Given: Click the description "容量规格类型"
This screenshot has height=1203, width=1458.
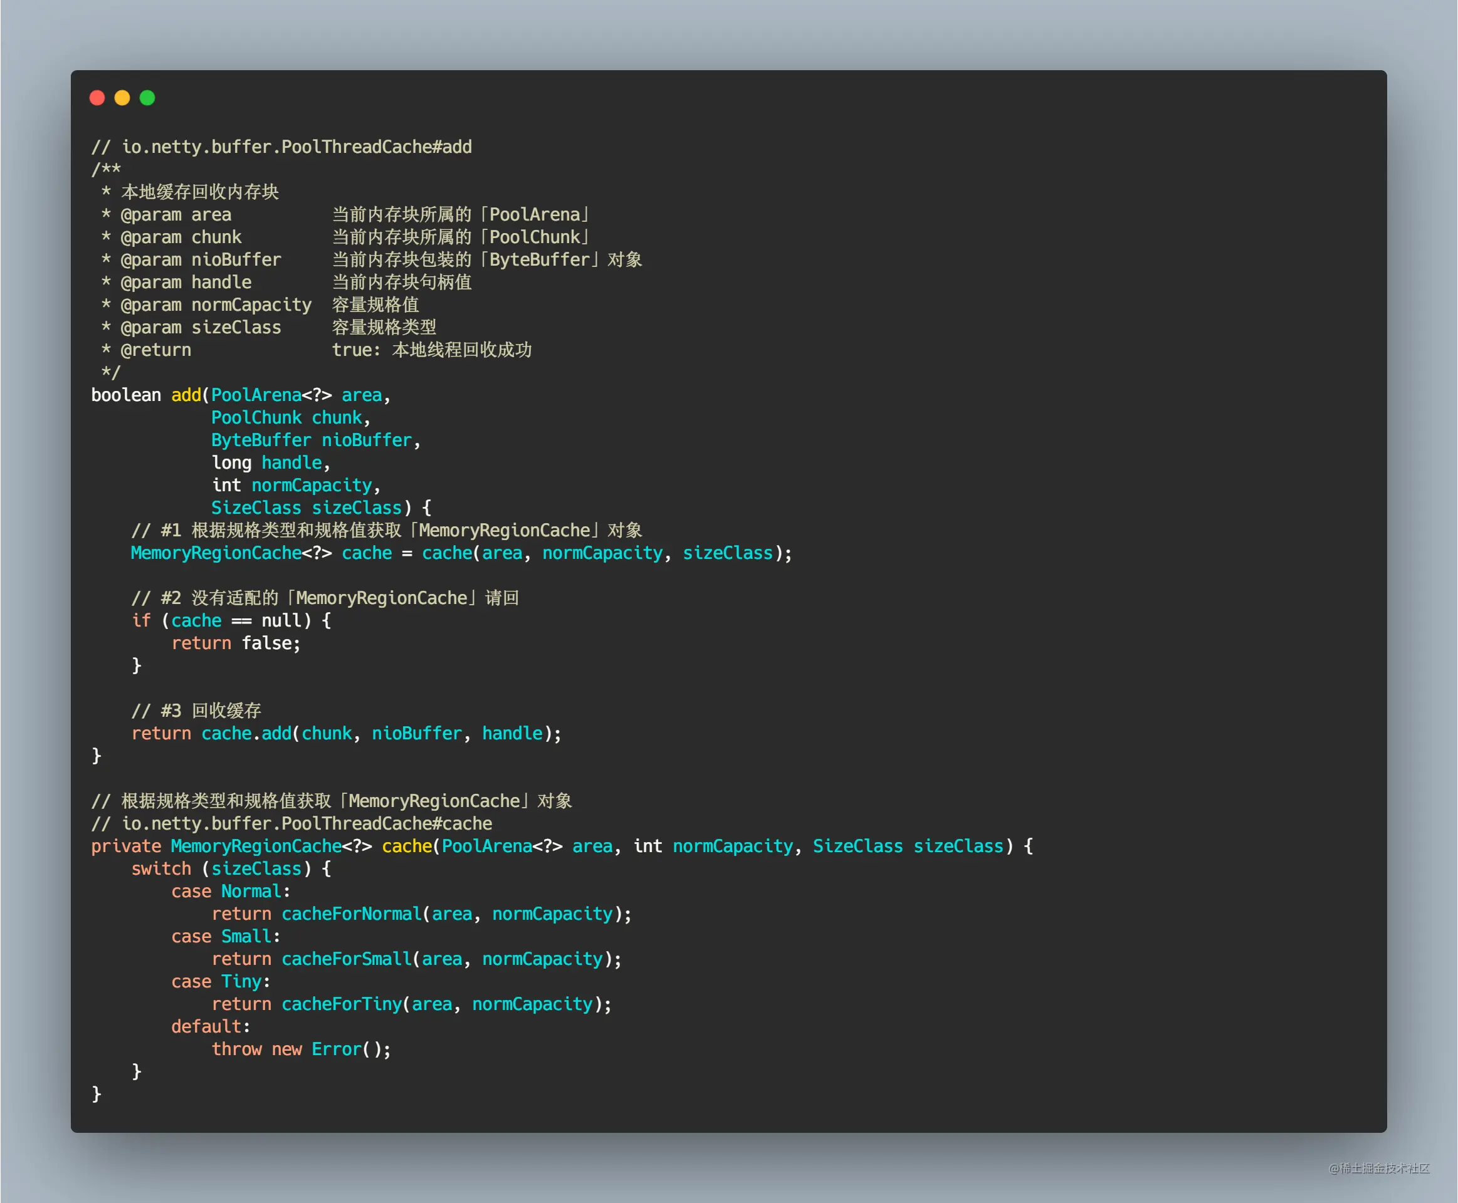Looking at the screenshot, I should (384, 327).
